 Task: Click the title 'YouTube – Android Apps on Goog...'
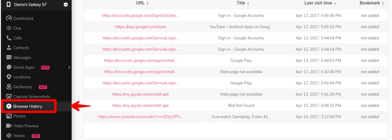click(241, 27)
